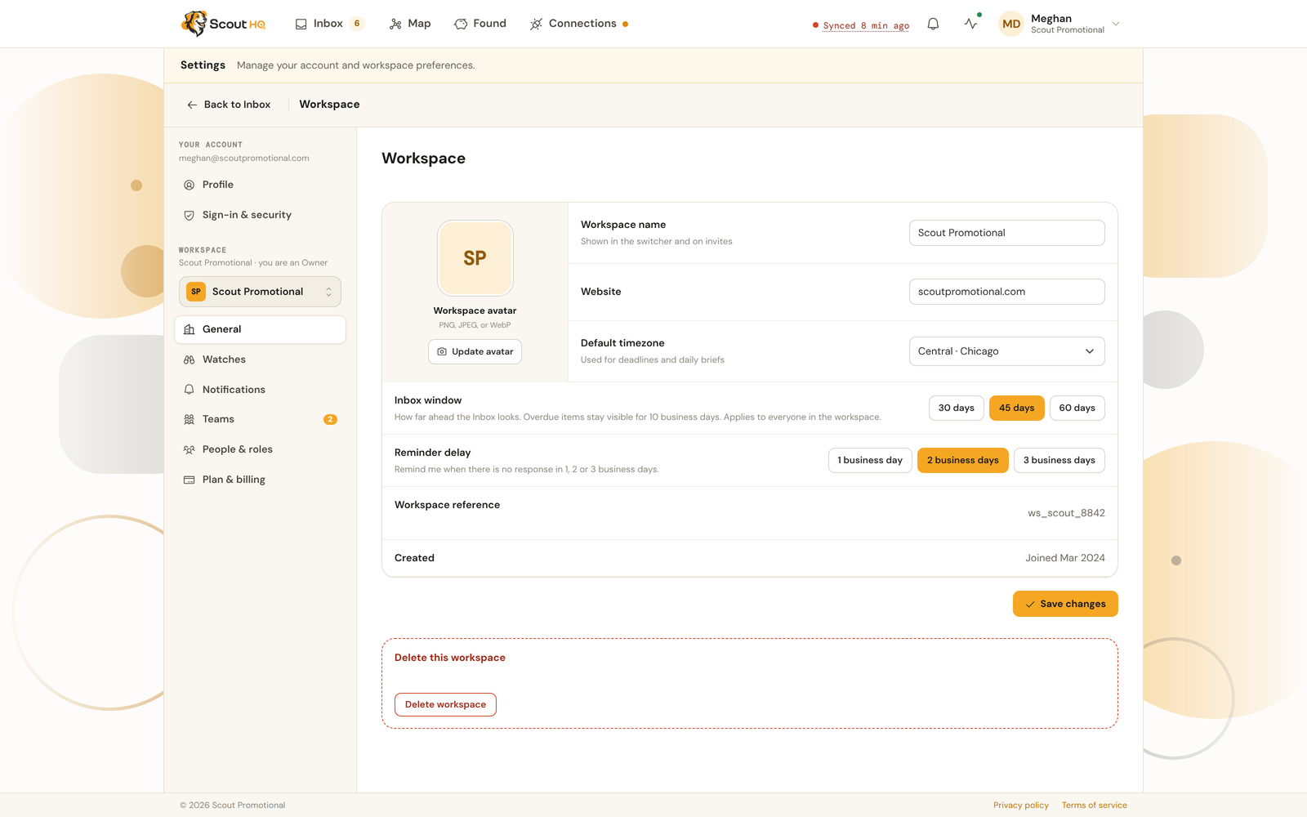The width and height of the screenshot is (1307, 817).
Task: Open People & roles settings
Action: tap(260, 449)
